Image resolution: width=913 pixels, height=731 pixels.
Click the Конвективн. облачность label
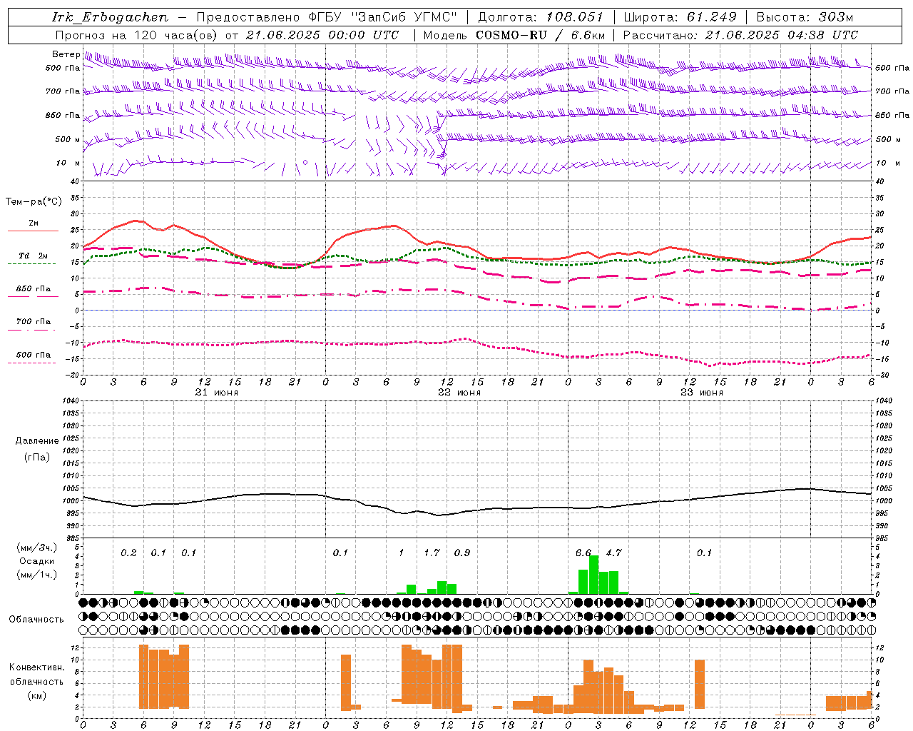click(x=37, y=674)
